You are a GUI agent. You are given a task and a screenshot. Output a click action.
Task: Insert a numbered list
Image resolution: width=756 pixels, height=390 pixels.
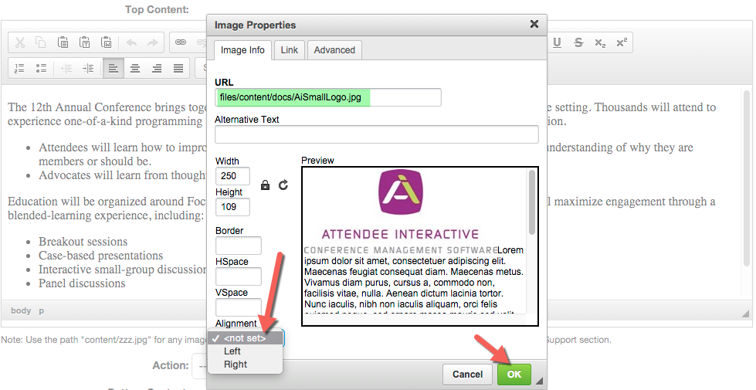(x=20, y=69)
